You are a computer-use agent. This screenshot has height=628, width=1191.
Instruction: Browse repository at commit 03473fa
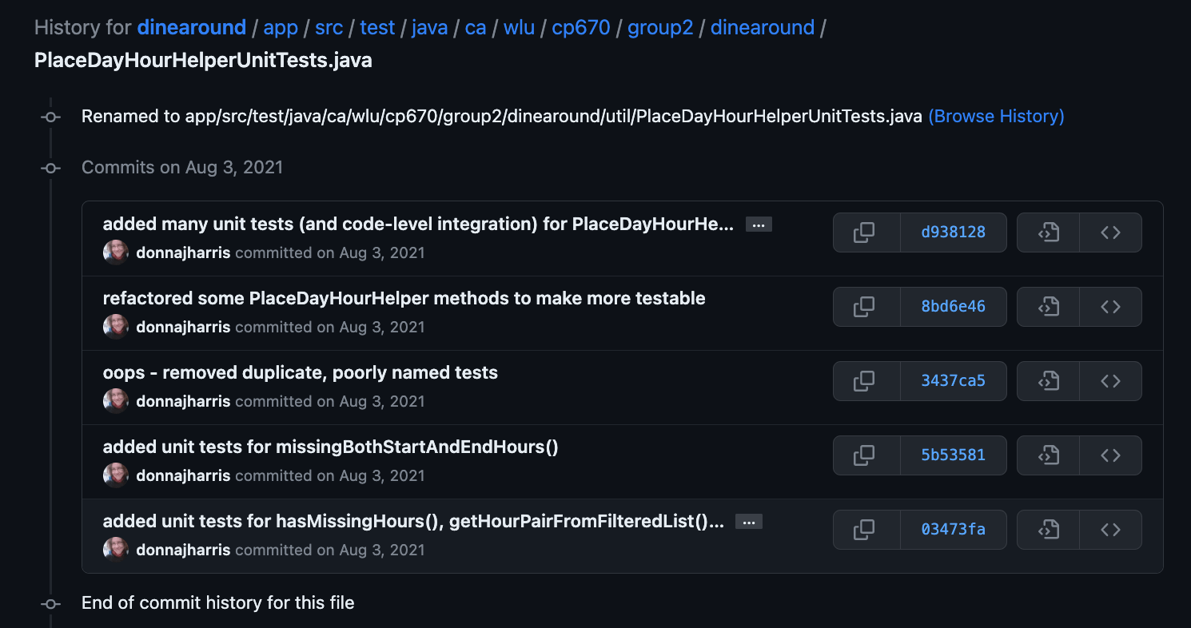coord(1048,529)
